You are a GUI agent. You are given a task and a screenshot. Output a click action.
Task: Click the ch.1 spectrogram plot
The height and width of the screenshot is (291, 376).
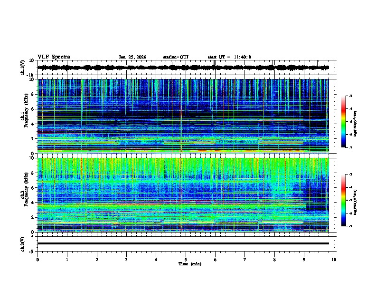pyautogui.click(x=183, y=116)
